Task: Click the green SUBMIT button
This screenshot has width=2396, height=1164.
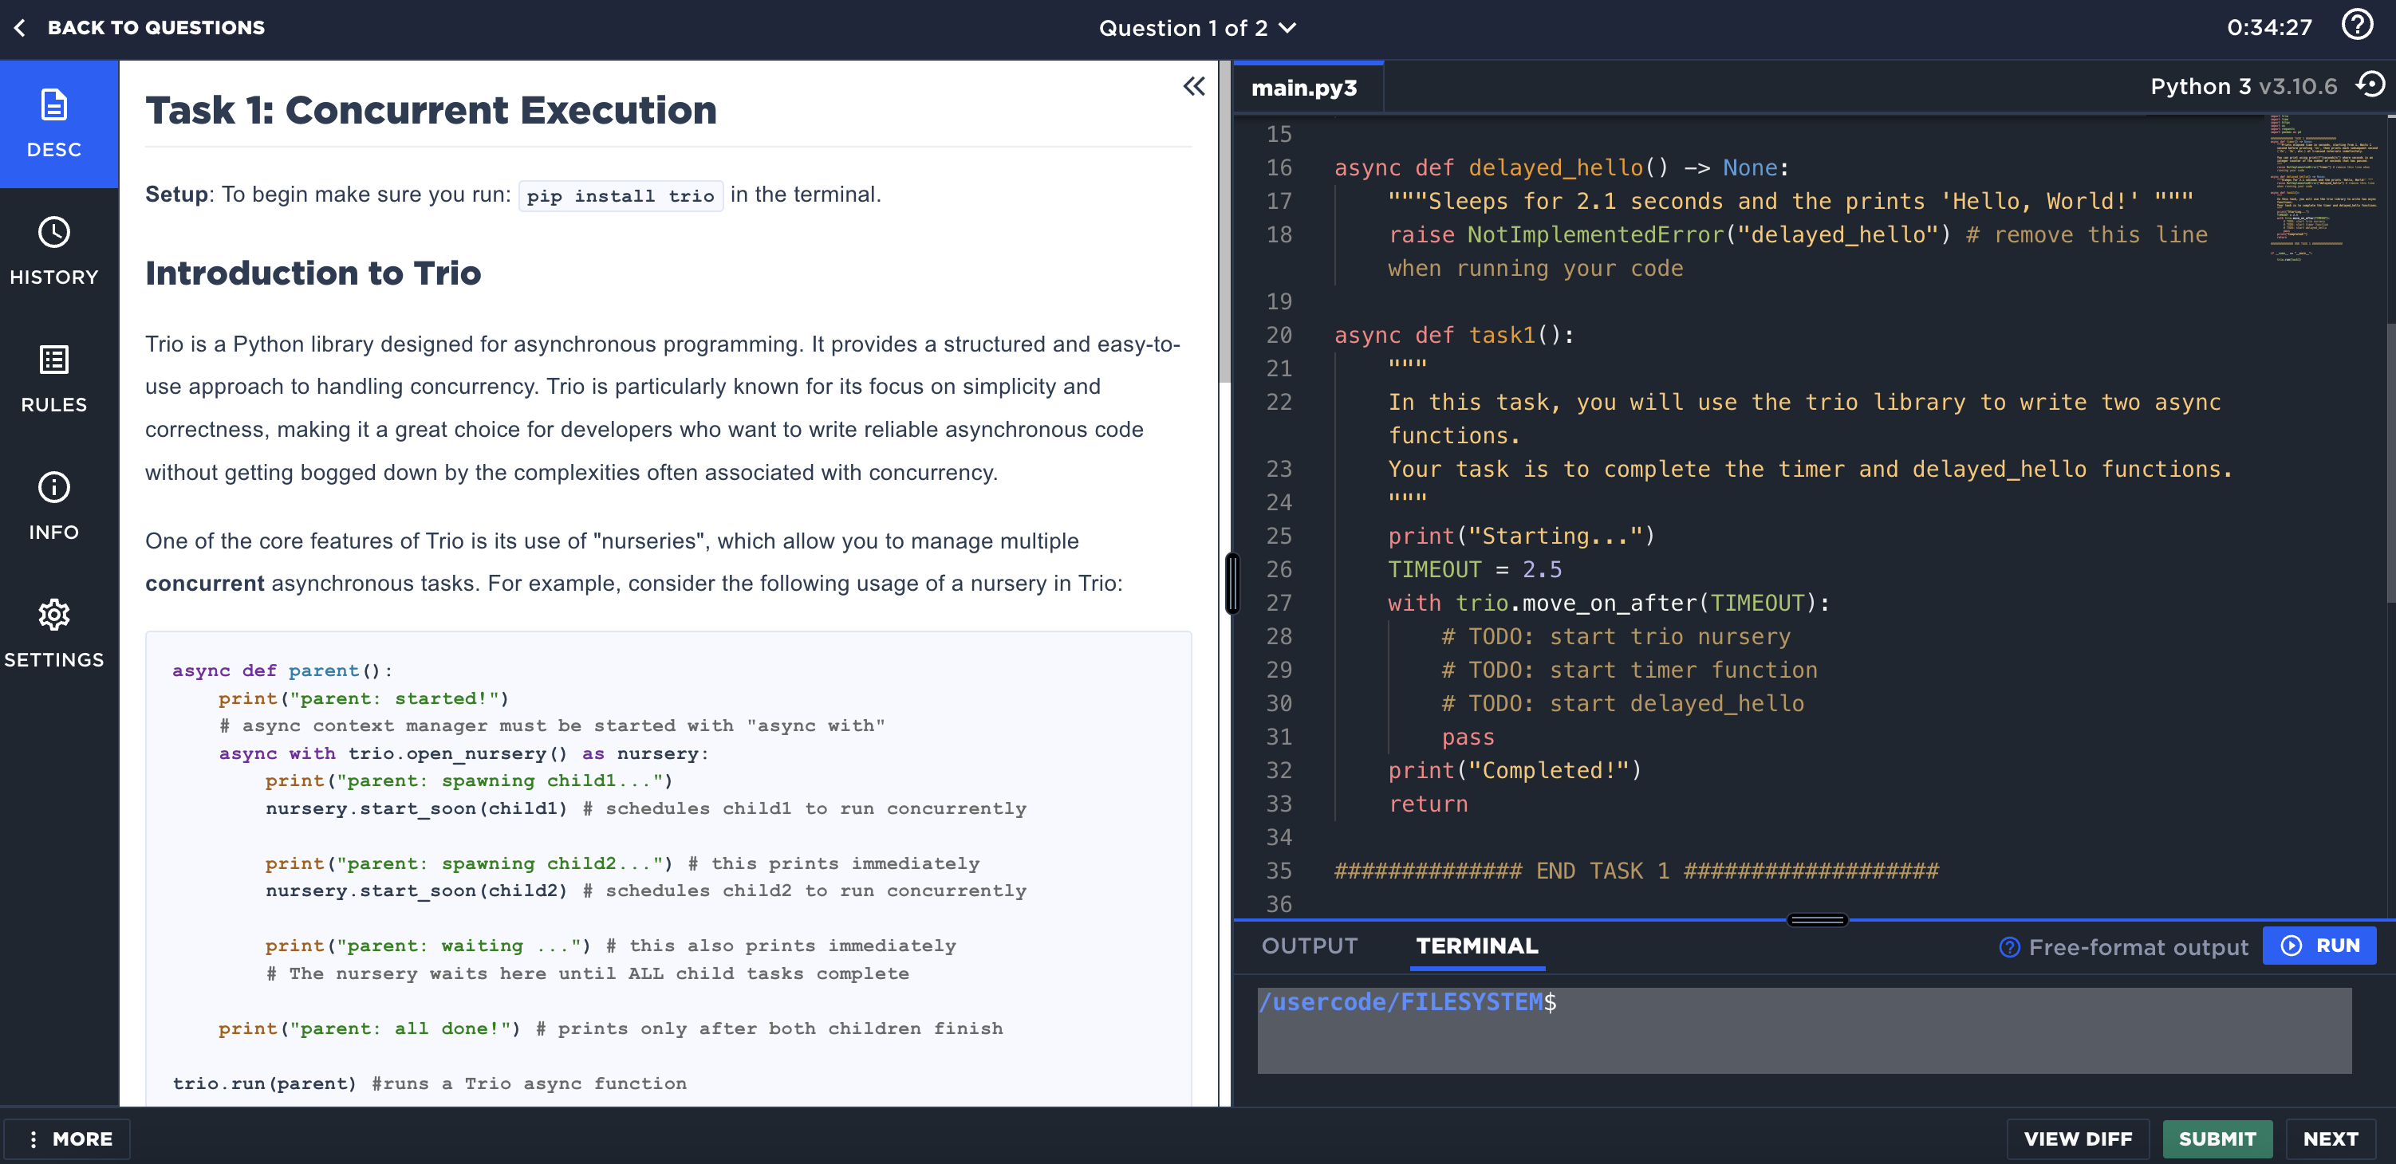Action: click(2217, 1139)
